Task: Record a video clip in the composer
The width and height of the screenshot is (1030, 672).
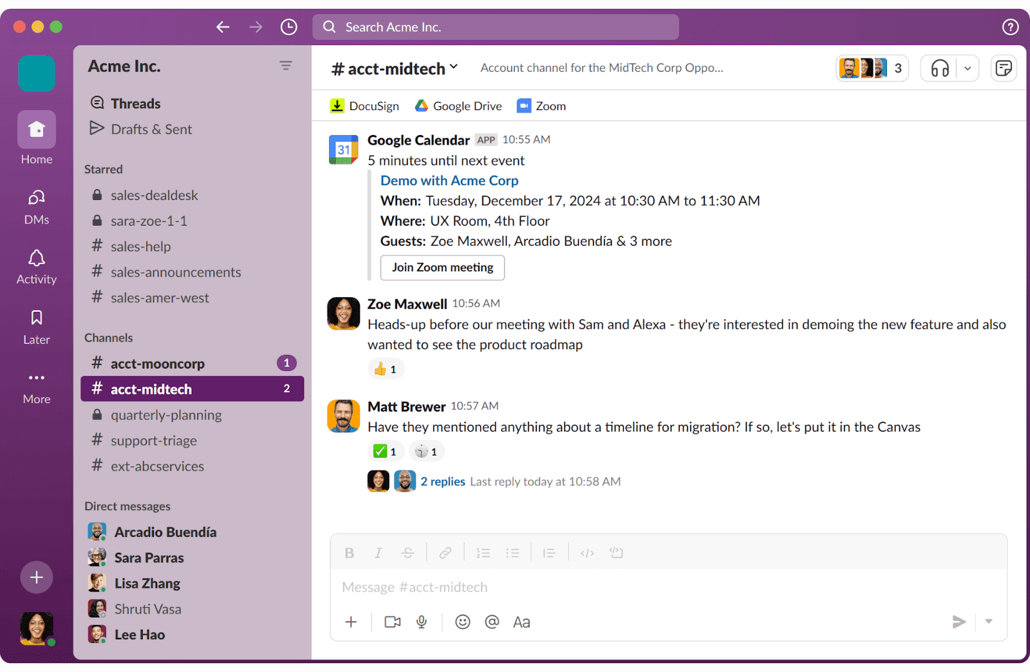Action: coord(392,622)
